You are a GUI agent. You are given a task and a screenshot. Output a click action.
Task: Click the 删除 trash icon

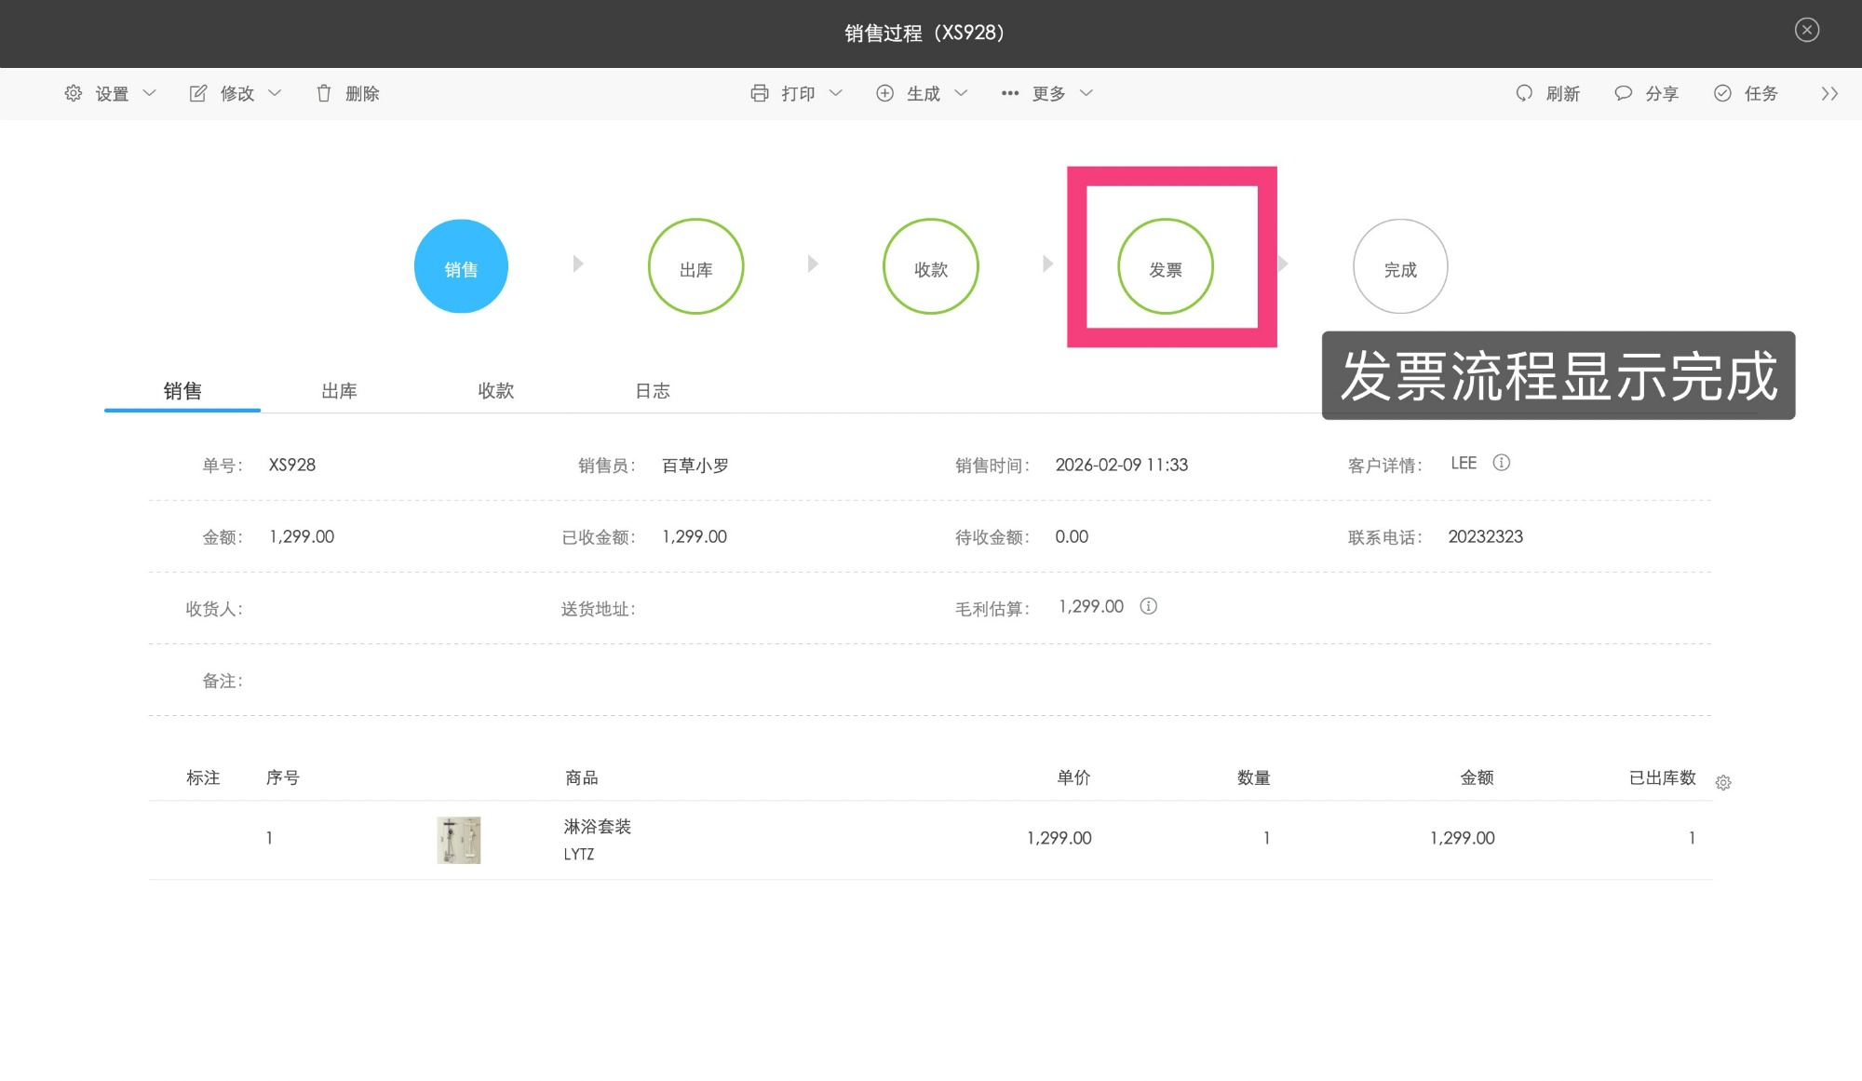coord(323,93)
